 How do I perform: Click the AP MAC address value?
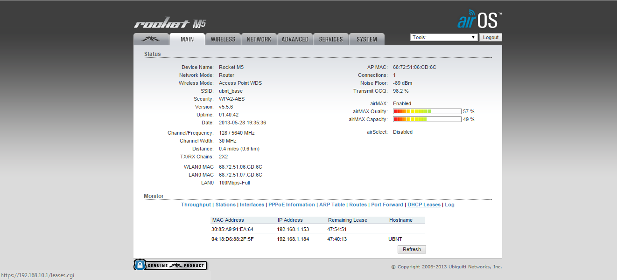[x=414, y=67]
